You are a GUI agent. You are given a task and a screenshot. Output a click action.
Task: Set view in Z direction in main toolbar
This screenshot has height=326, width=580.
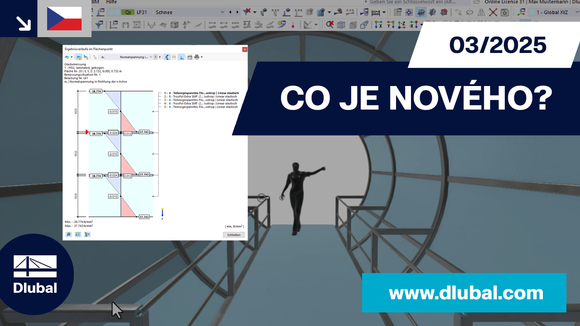coord(401,24)
